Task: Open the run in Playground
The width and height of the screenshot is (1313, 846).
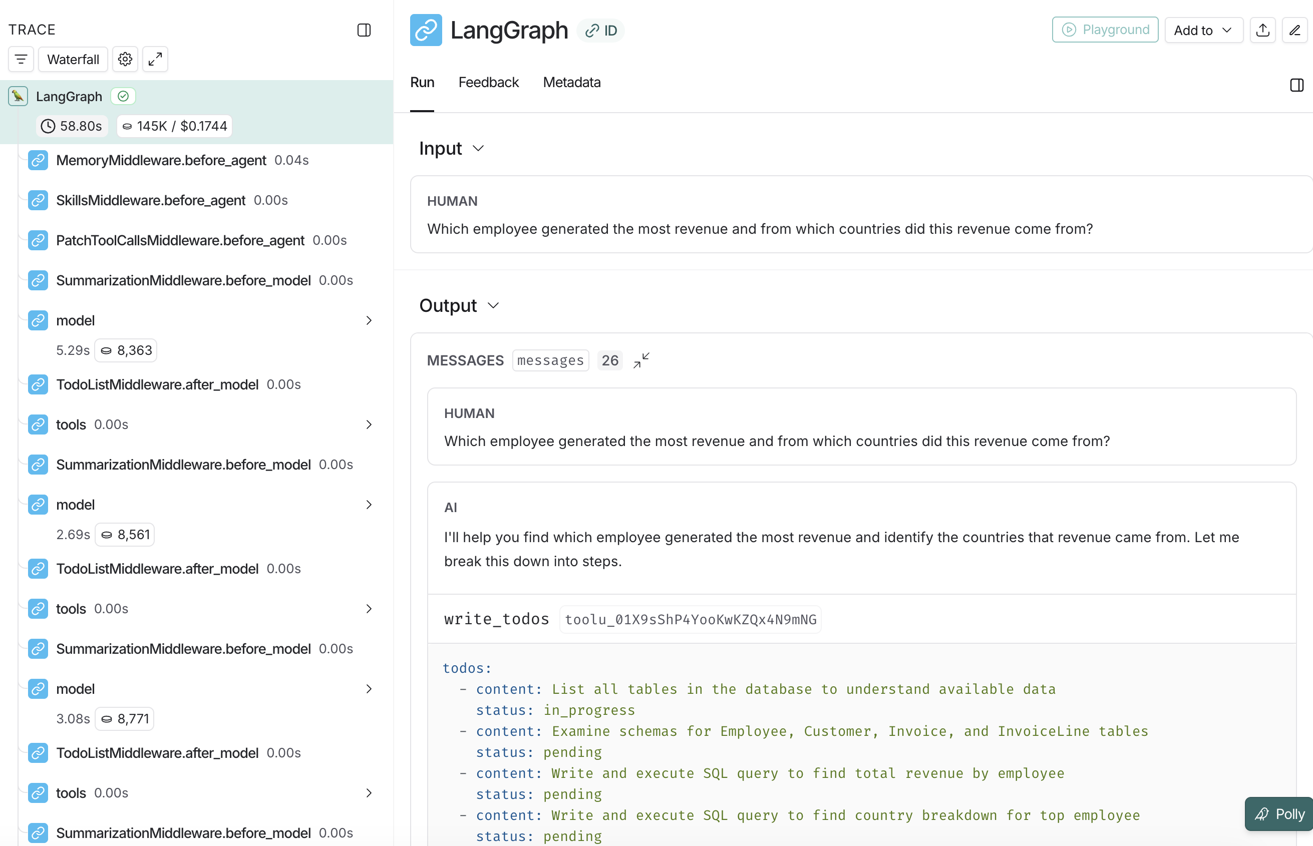Action: (x=1105, y=30)
